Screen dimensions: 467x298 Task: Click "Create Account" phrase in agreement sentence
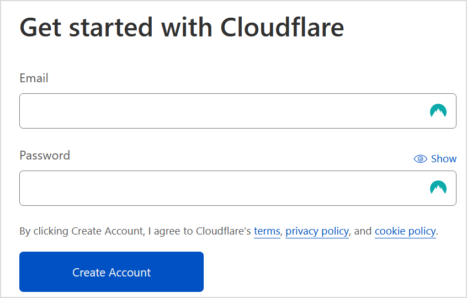tap(108, 231)
